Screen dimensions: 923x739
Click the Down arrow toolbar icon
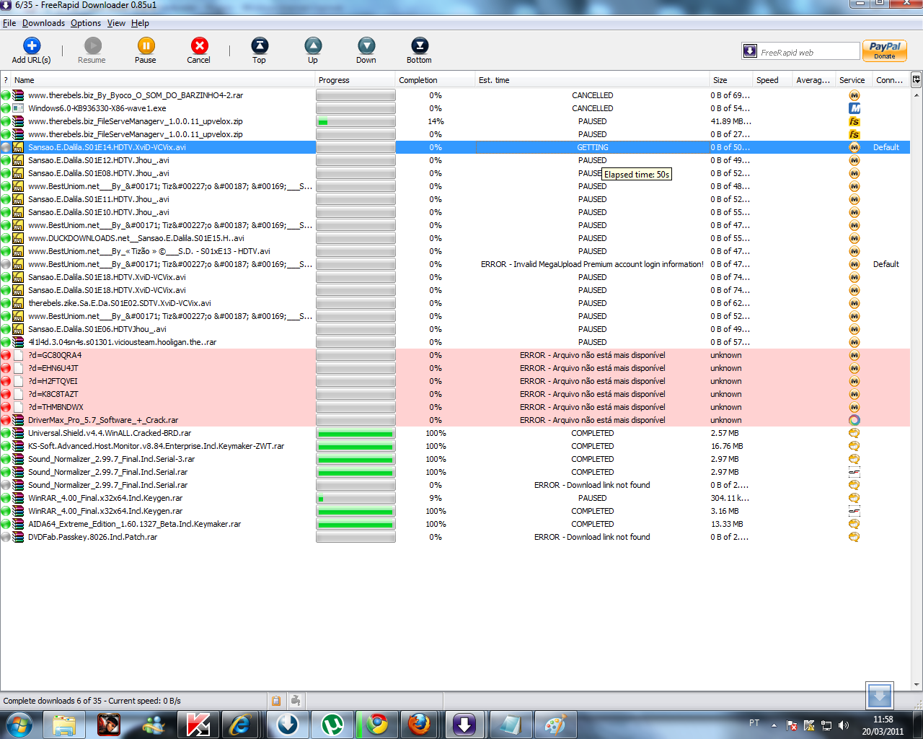[x=366, y=46]
